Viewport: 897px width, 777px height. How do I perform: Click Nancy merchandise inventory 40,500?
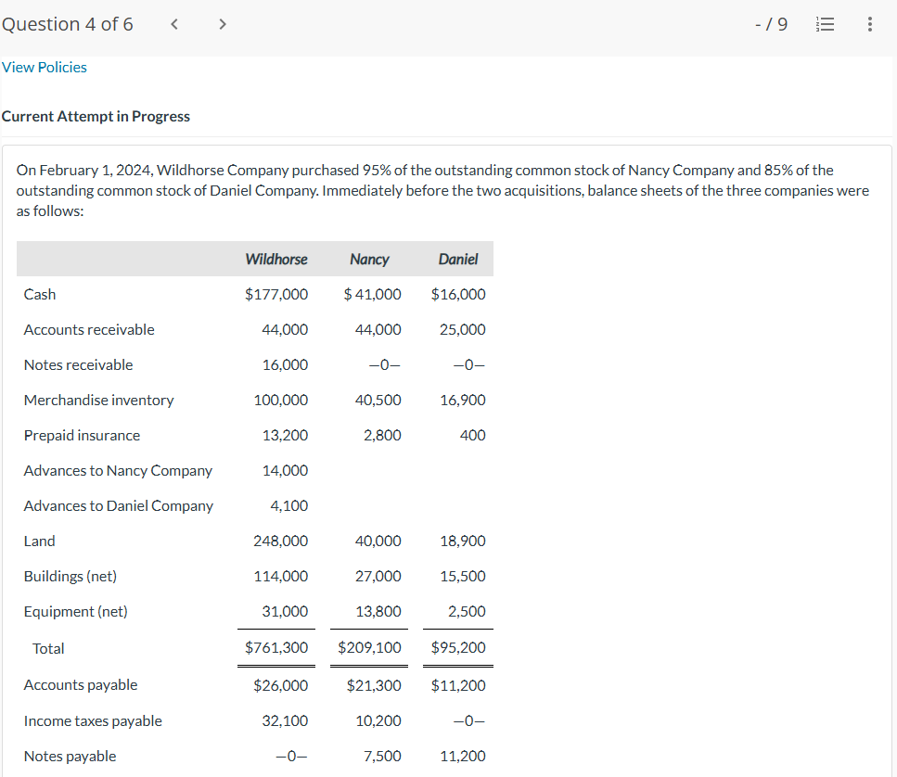[378, 401]
